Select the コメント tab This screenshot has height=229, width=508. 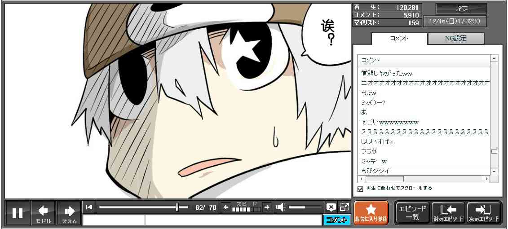(398, 39)
